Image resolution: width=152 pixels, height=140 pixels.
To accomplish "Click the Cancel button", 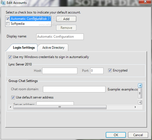I will click(138, 135).
